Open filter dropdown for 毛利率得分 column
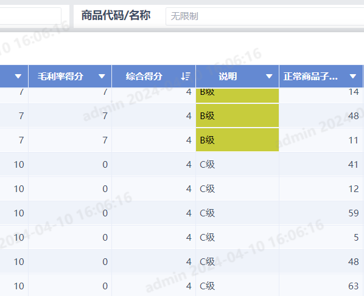Image resolution: width=364 pixels, height=296 pixels. (102, 76)
